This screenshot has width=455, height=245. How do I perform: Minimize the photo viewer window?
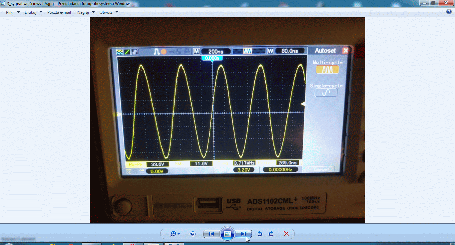[x=424, y=3]
